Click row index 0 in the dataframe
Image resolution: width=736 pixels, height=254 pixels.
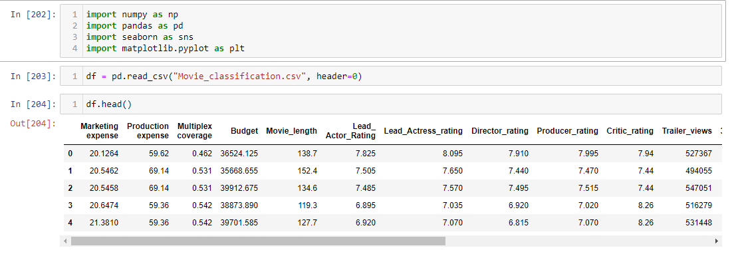(70, 154)
